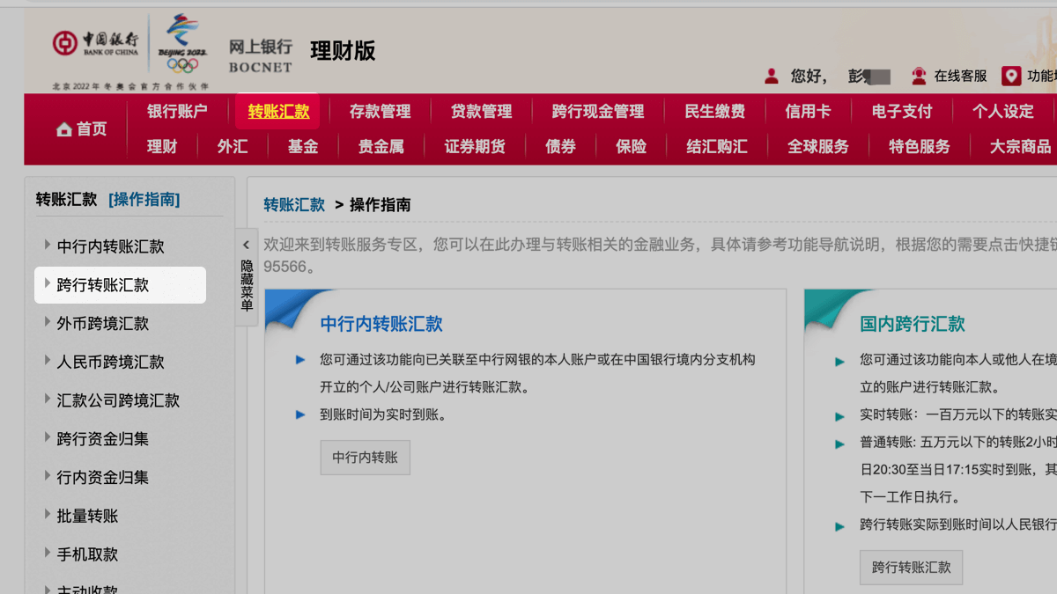Expand 跨行资金归集 sidebar arrow
The image size is (1057, 594).
click(48, 438)
